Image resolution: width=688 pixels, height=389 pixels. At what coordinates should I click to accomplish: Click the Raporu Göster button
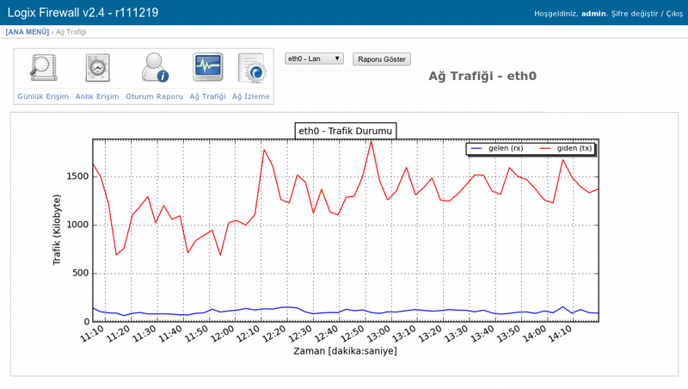pos(382,59)
